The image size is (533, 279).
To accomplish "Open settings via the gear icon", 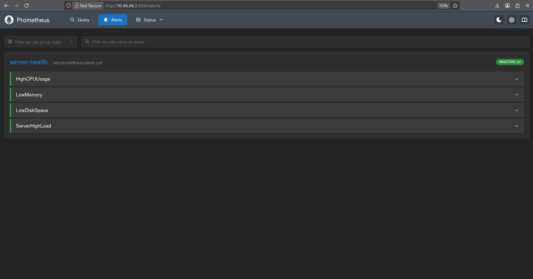I will (512, 20).
